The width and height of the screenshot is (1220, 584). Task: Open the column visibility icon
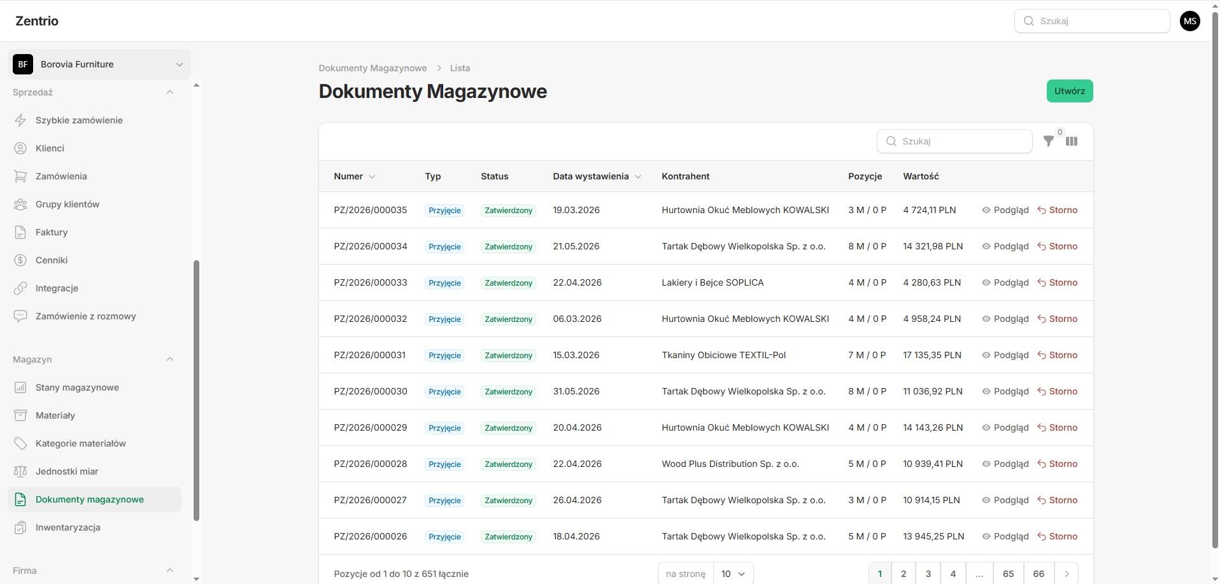(x=1072, y=141)
